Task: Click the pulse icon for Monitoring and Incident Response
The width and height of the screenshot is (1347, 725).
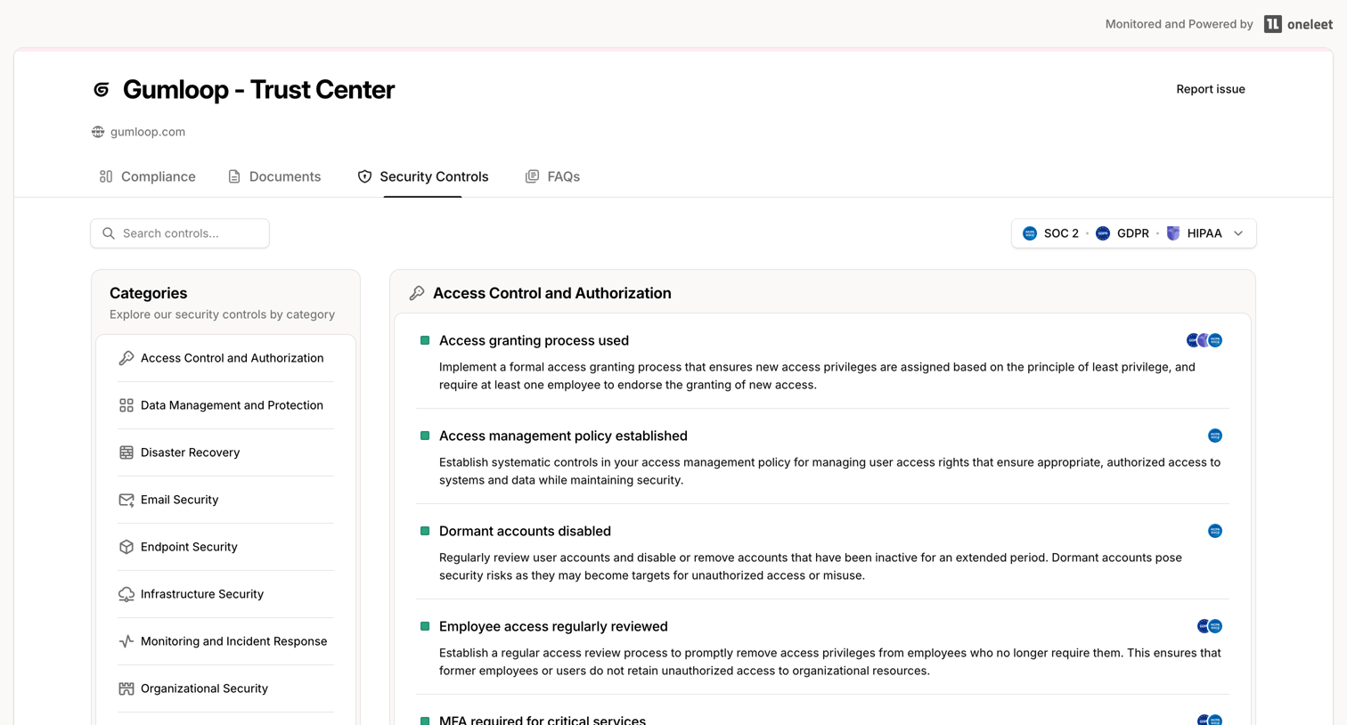Action: point(127,641)
